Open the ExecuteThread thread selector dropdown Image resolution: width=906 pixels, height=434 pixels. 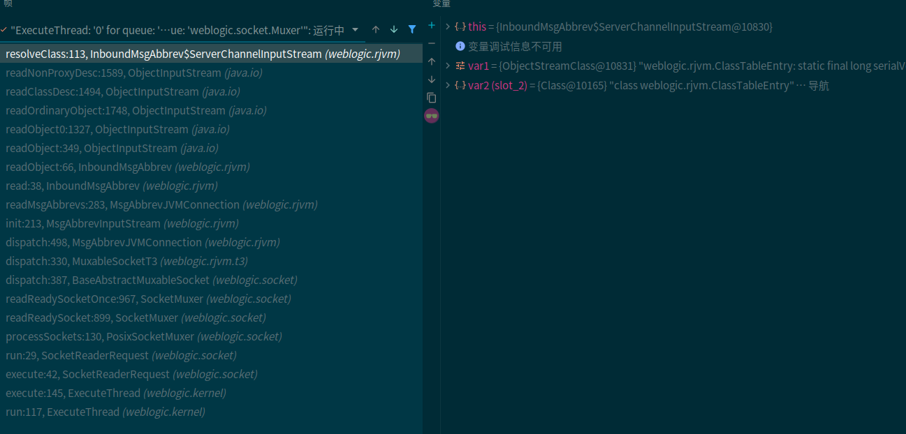355,30
